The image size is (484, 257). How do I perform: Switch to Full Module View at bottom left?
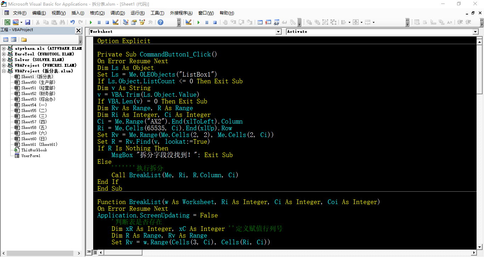pos(95,252)
